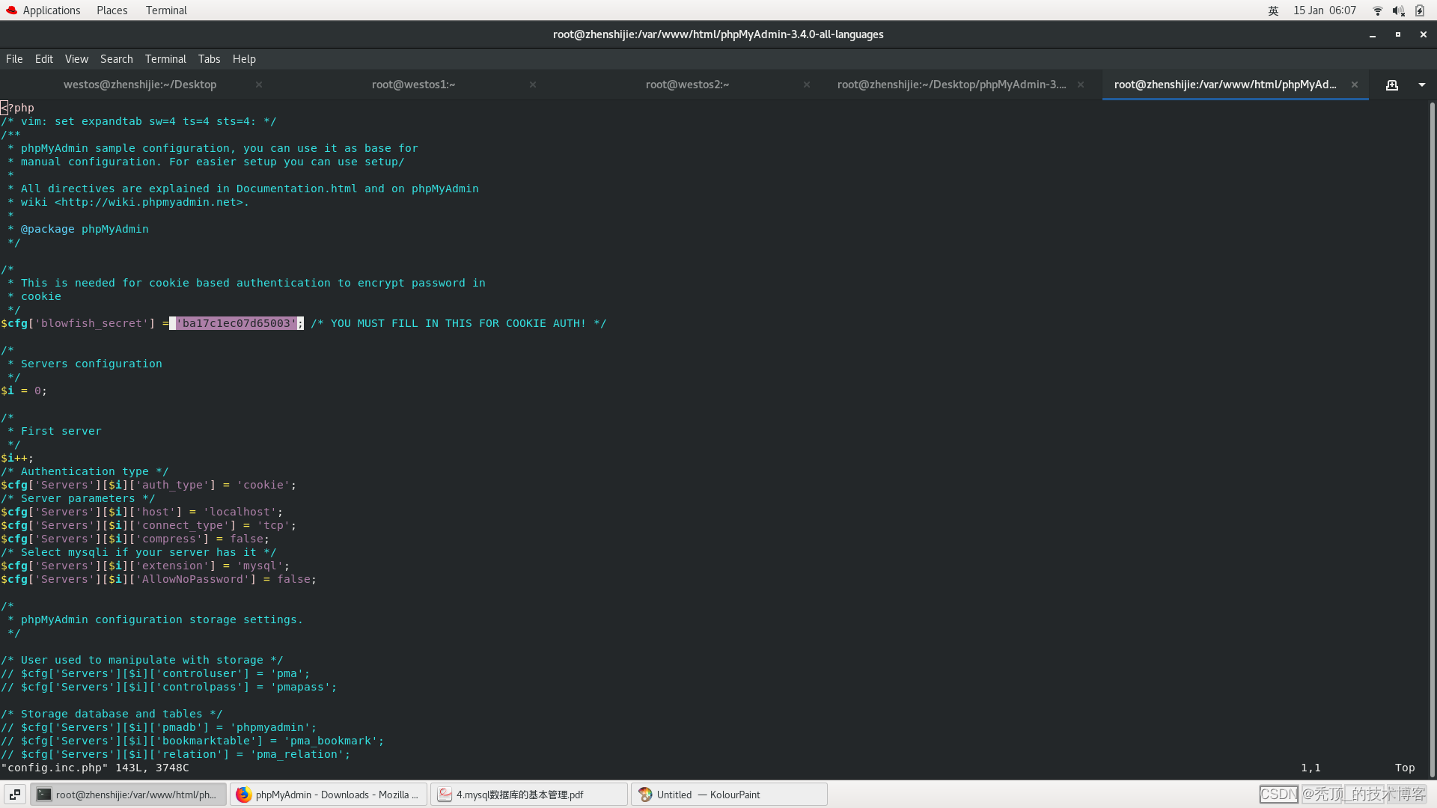Screen dimensions: 1437x808
Task: Click the Wi-Fi network icon
Action: [1377, 10]
